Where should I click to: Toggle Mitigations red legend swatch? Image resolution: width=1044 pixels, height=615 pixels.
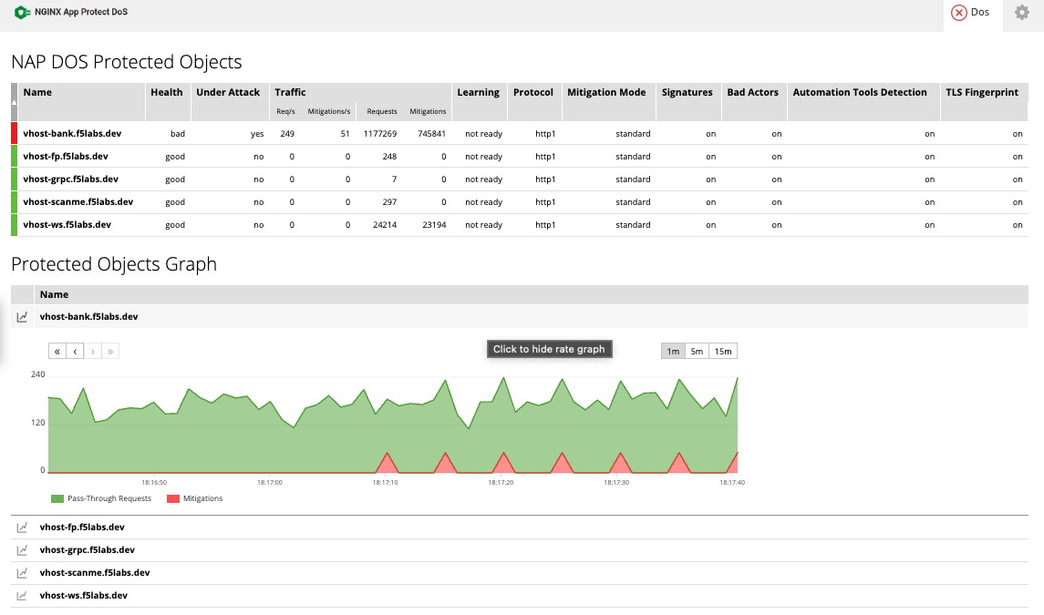point(173,498)
